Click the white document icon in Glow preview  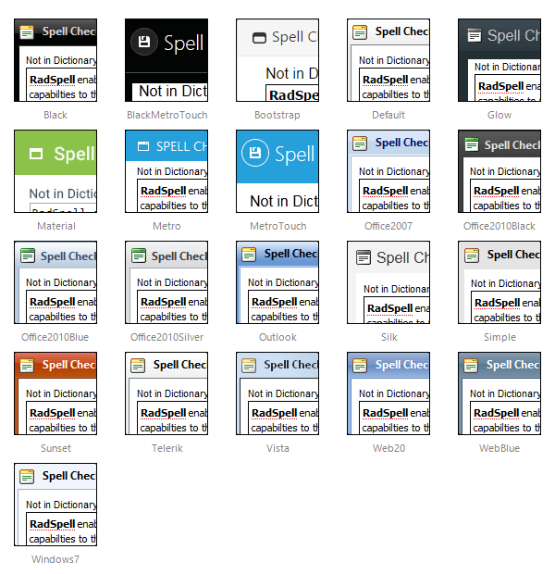pyautogui.click(x=475, y=35)
